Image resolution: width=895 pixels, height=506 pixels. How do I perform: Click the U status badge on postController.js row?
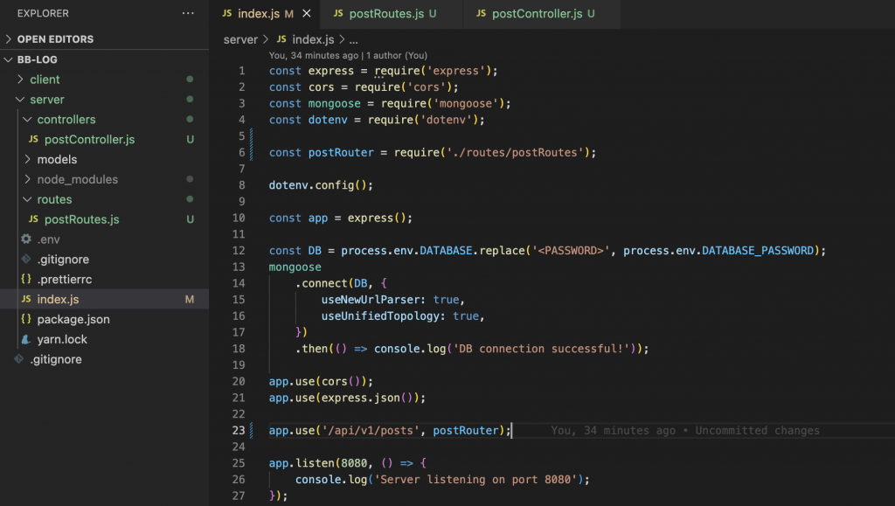190,139
